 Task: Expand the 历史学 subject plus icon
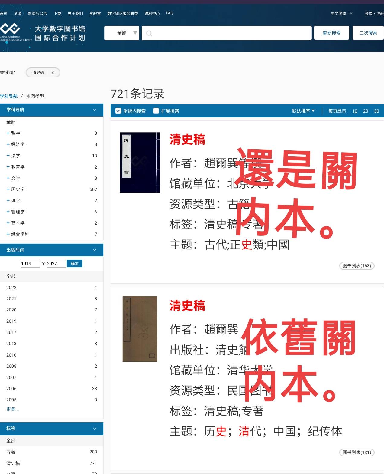click(8, 189)
